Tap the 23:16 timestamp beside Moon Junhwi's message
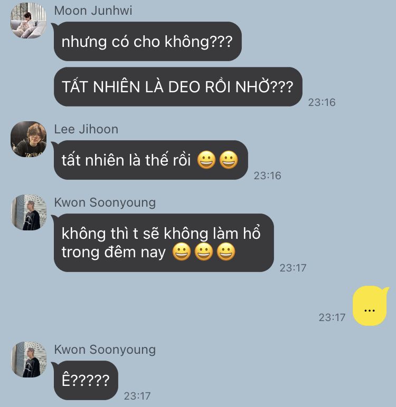Image resolution: width=396 pixels, height=407 pixels. click(322, 102)
